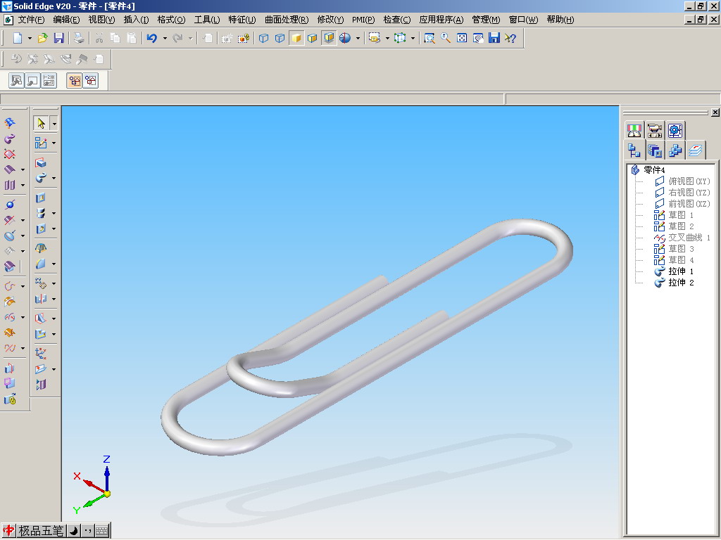Undo the last action
The image size is (721, 540).
[152, 38]
